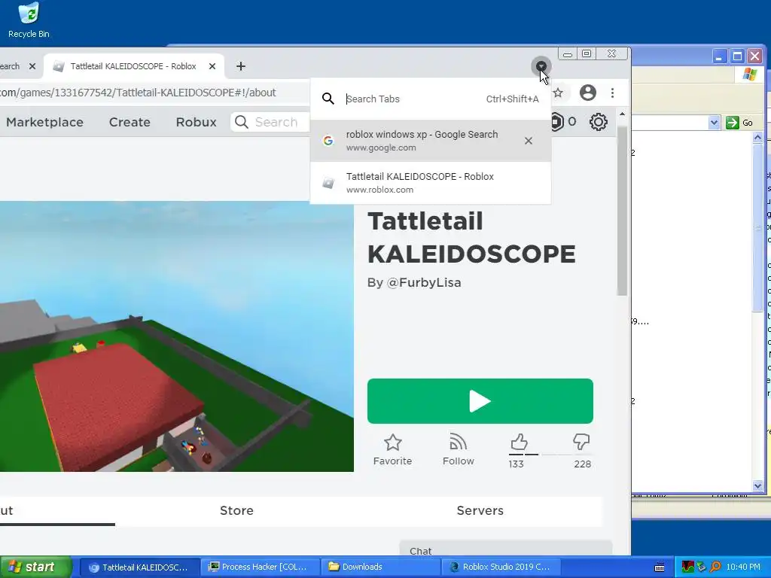This screenshot has height=578, width=771.
Task: Expand the address dropdown in background window
Action: click(x=714, y=123)
